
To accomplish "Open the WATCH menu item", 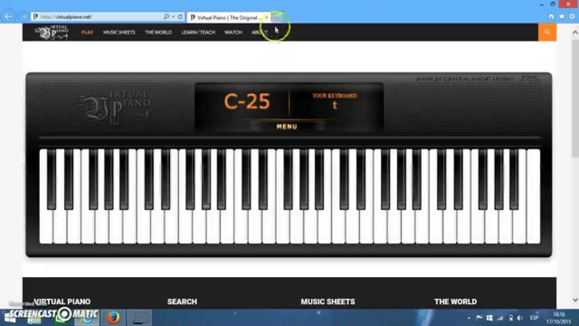I will (233, 32).
